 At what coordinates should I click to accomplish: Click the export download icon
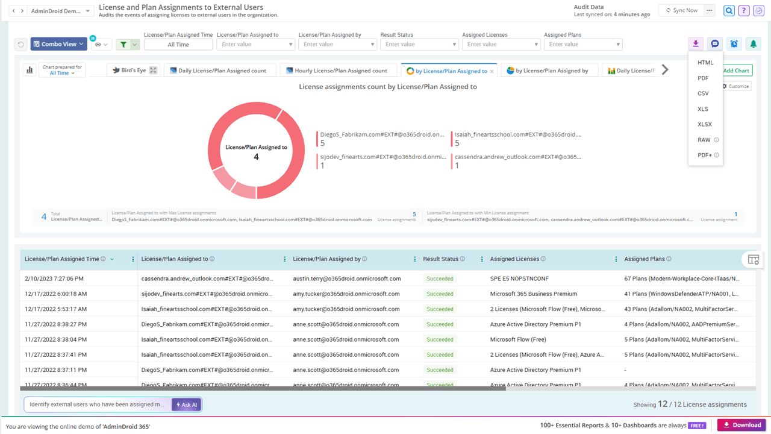click(696, 43)
